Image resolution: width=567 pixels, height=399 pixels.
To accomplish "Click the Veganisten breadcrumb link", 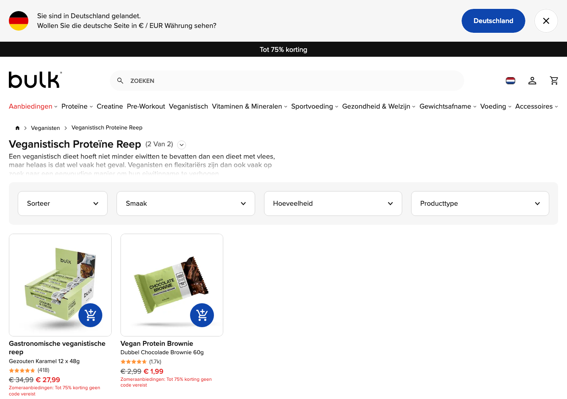I will click(x=45, y=128).
